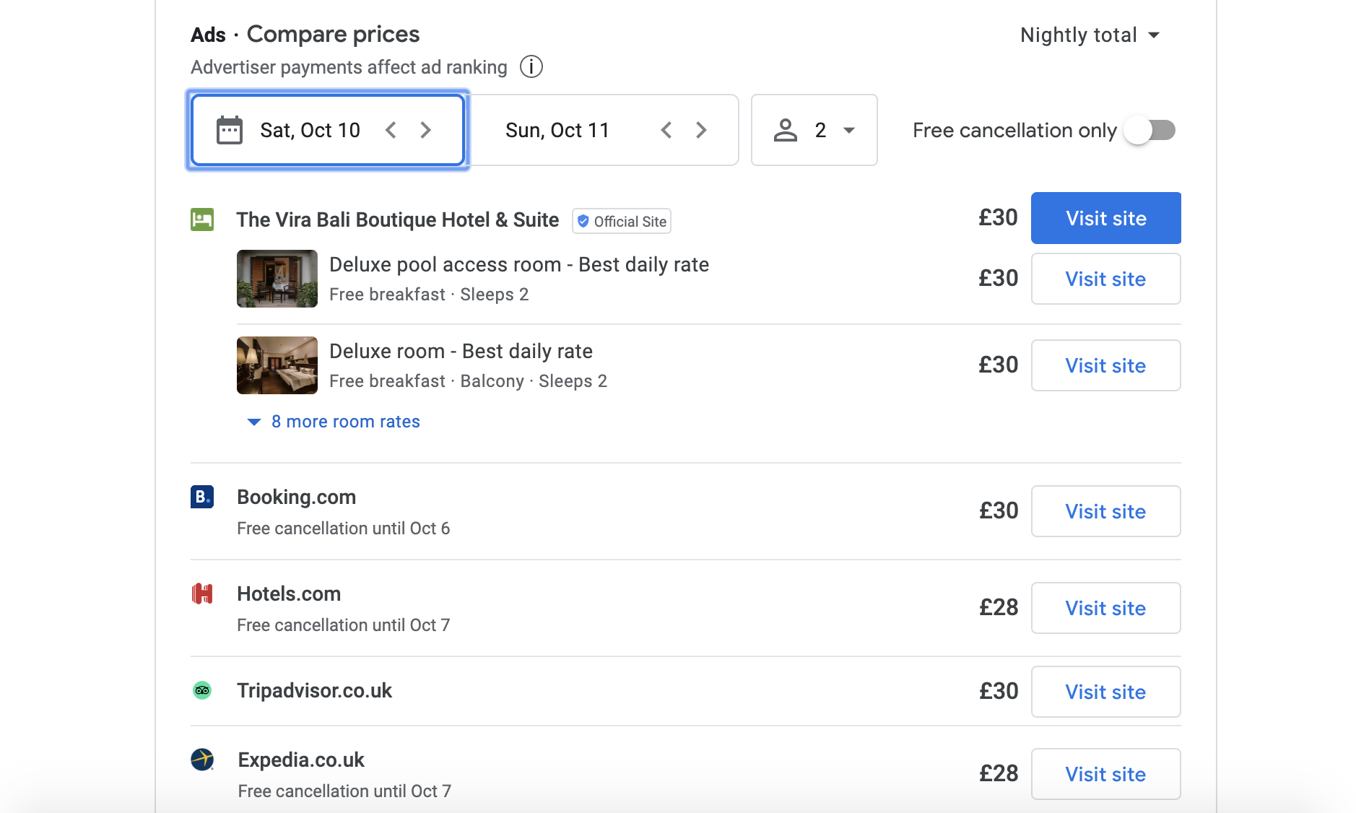Screen dimensions: 1356x813
Task: Click the Expedia.co.uk logo icon
Action: point(202,760)
